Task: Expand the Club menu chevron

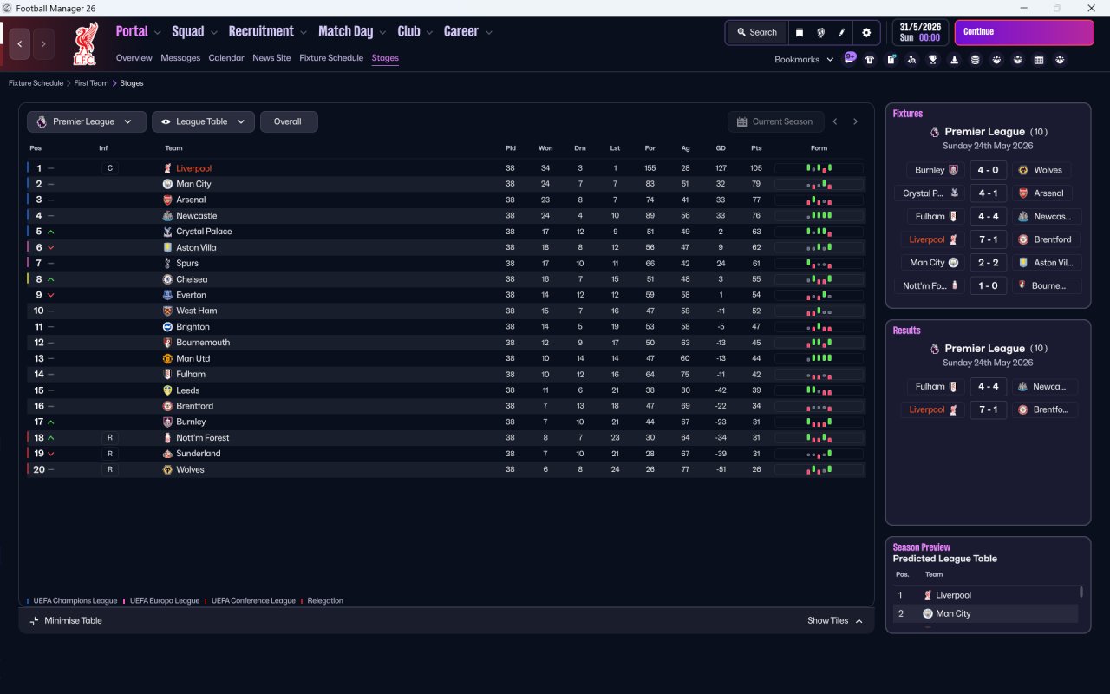Action: pos(429,33)
